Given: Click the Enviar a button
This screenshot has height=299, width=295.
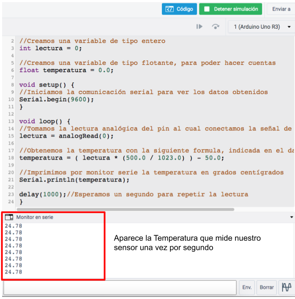Looking at the screenshot, I should (x=281, y=9).
